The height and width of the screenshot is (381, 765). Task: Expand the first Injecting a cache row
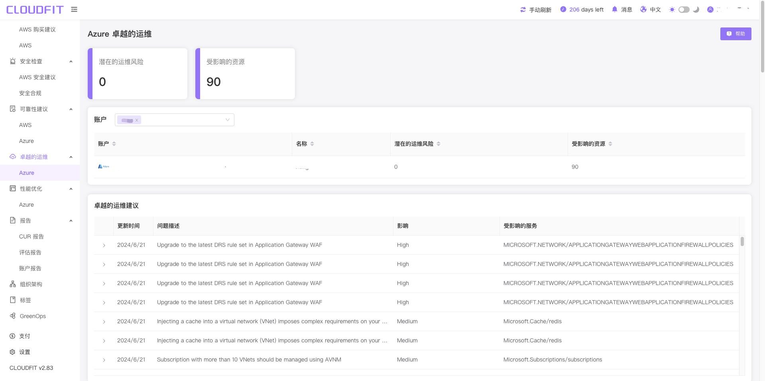coord(104,322)
